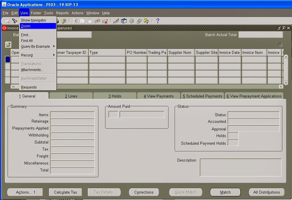The image size is (292, 200).
Task: Click the New record toolbar icon
Action: tap(7, 21)
